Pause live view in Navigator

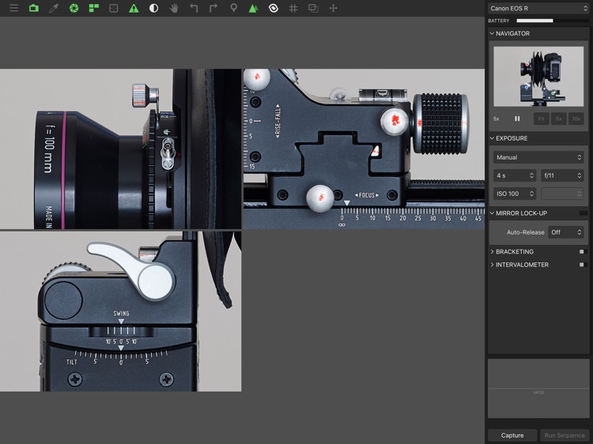point(517,119)
